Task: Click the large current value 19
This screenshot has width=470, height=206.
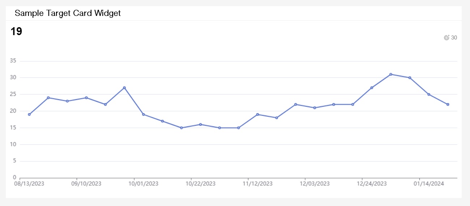Action: point(16,31)
